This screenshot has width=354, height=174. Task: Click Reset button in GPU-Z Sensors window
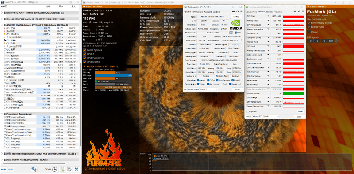[300, 111]
